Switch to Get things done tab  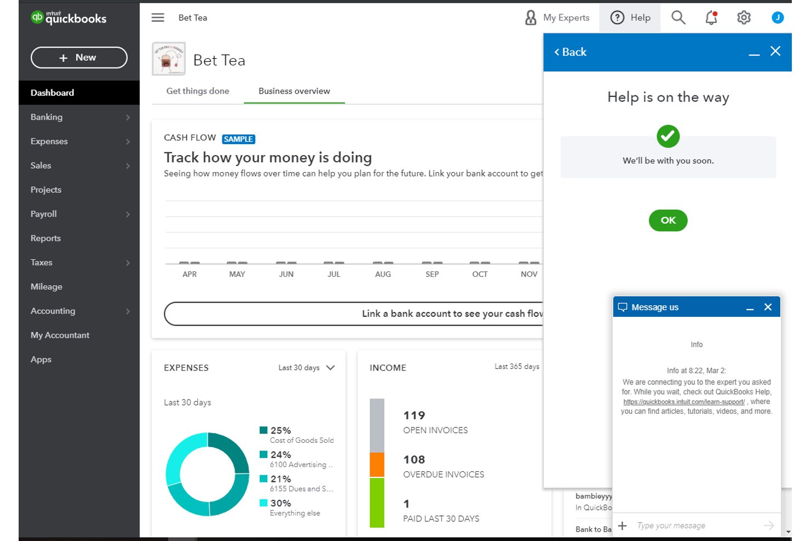click(x=198, y=91)
